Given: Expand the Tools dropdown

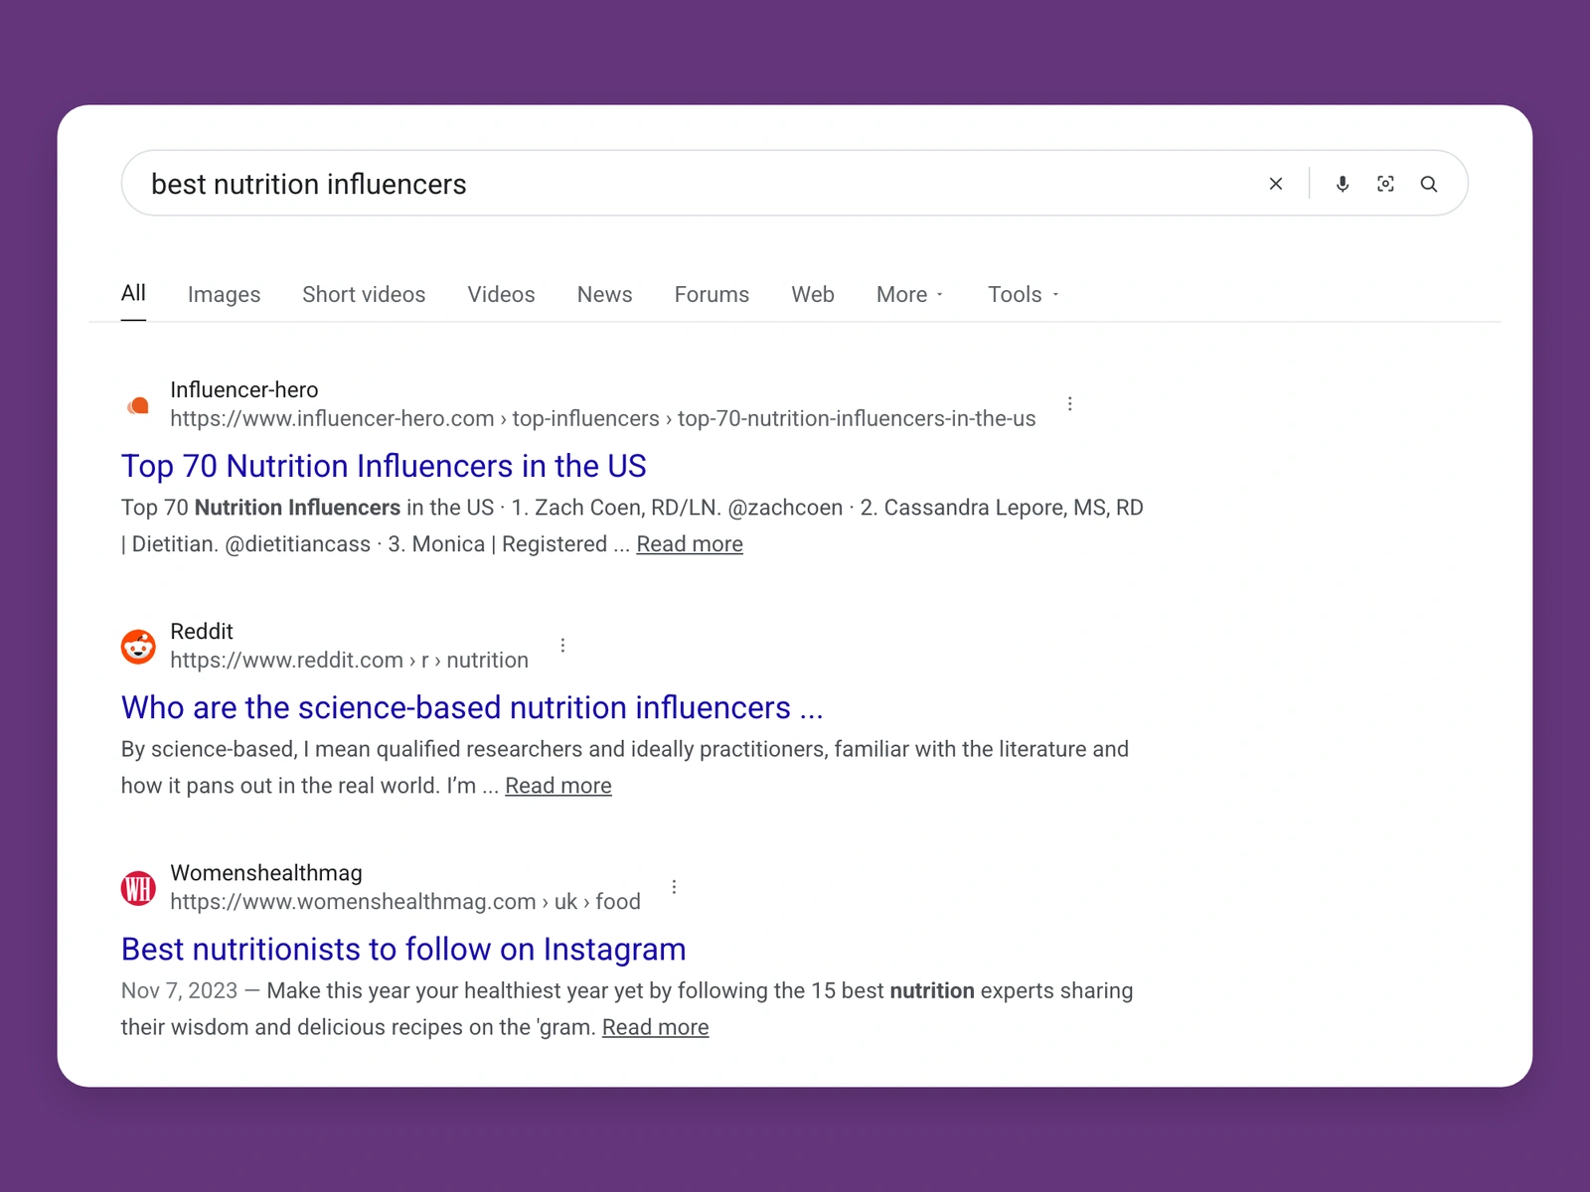Looking at the screenshot, I should click(1024, 294).
